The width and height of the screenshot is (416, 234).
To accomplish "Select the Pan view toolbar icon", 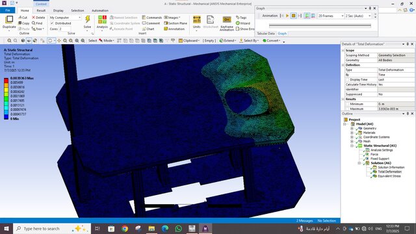I will (59, 40).
